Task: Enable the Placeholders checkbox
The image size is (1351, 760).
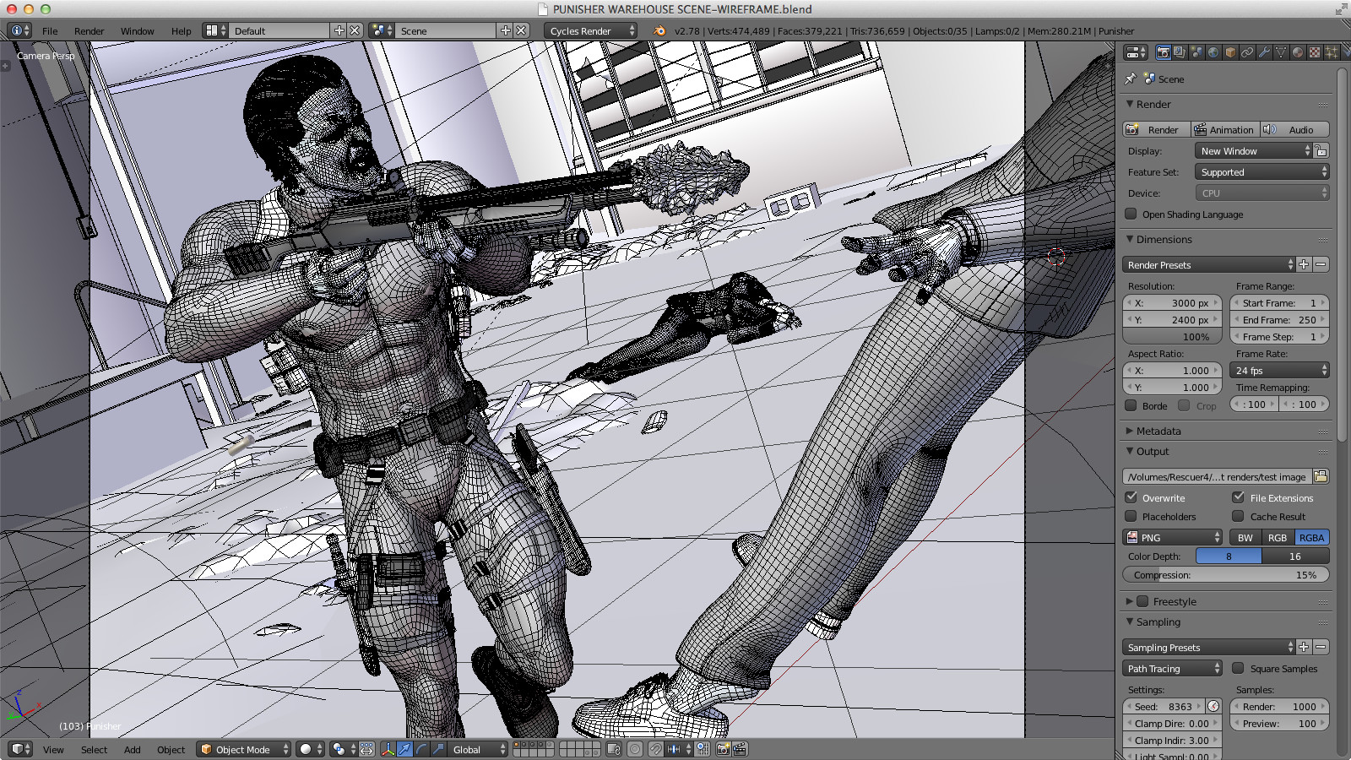Action: [x=1131, y=516]
